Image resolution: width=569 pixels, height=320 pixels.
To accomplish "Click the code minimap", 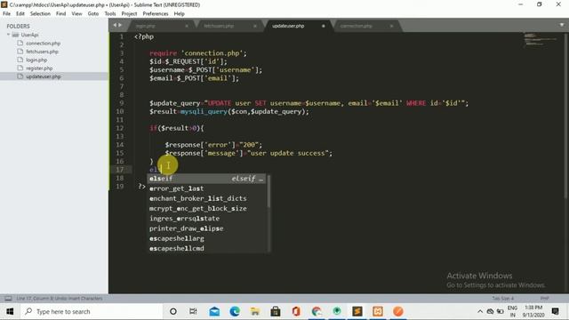I will tap(540, 40).
